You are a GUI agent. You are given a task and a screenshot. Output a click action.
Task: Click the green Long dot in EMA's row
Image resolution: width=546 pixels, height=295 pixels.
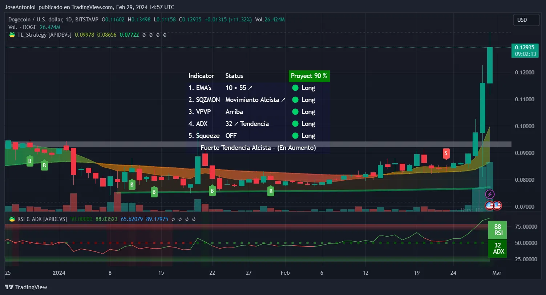[x=295, y=88]
